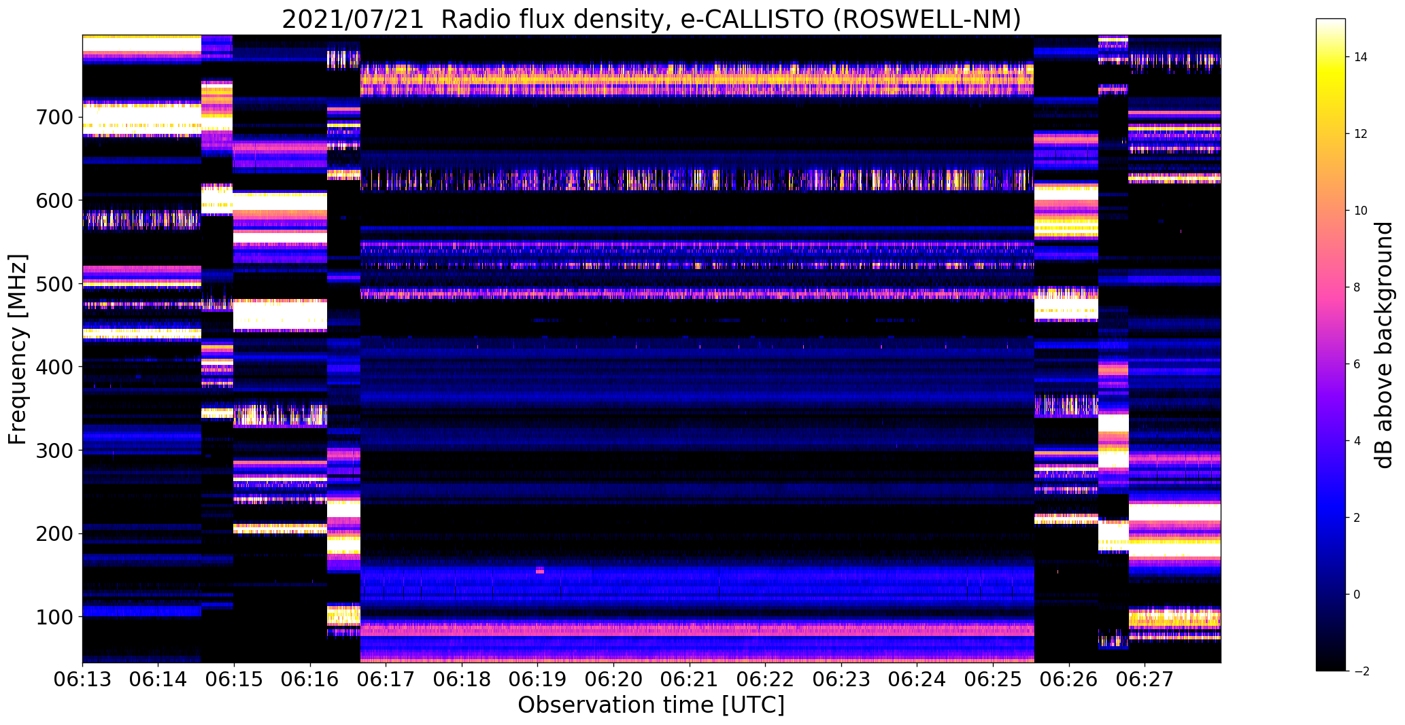Click the 06:25 time tick label

tap(993, 677)
